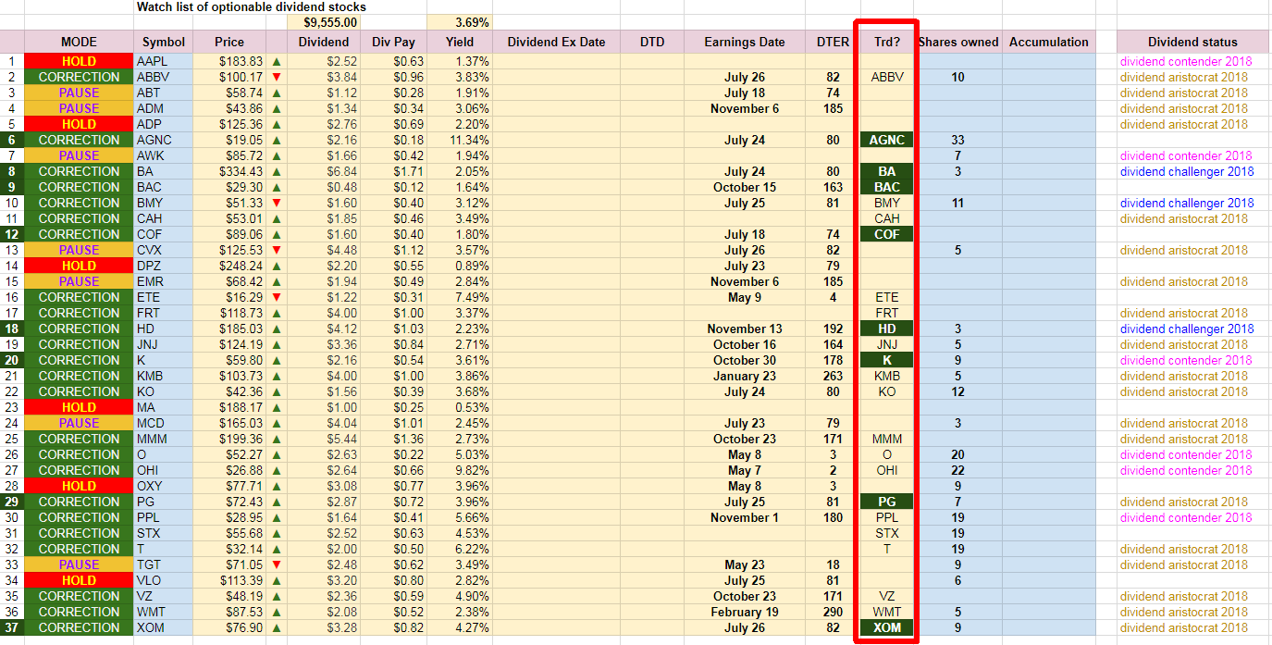Click the green up arrow in AAPL row
1272x645 pixels.
click(276, 61)
